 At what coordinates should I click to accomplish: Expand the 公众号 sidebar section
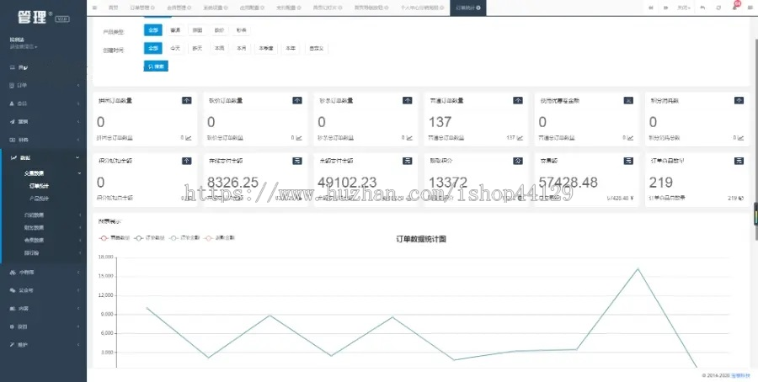(44, 290)
